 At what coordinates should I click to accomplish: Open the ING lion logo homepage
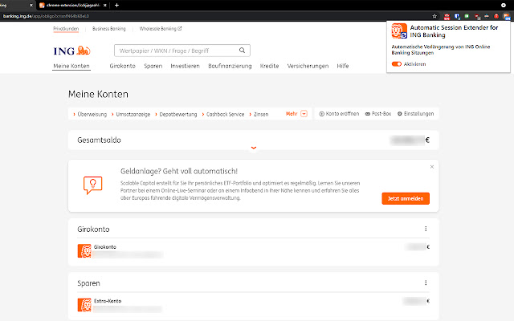point(71,51)
